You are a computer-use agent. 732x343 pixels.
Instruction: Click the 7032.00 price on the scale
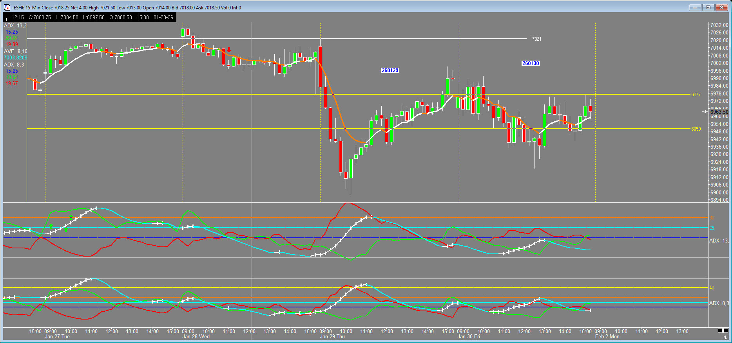click(719, 25)
